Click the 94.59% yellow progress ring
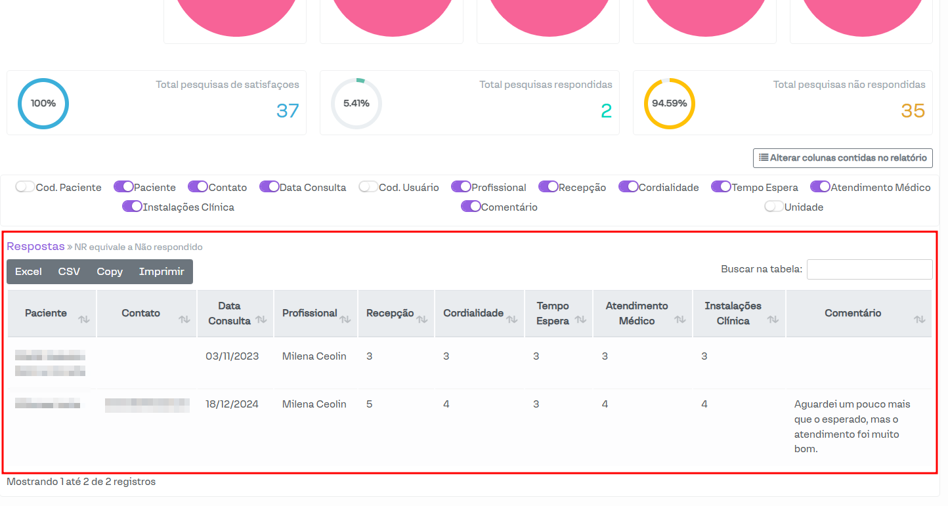The width and height of the screenshot is (948, 506). click(x=669, y=104)
